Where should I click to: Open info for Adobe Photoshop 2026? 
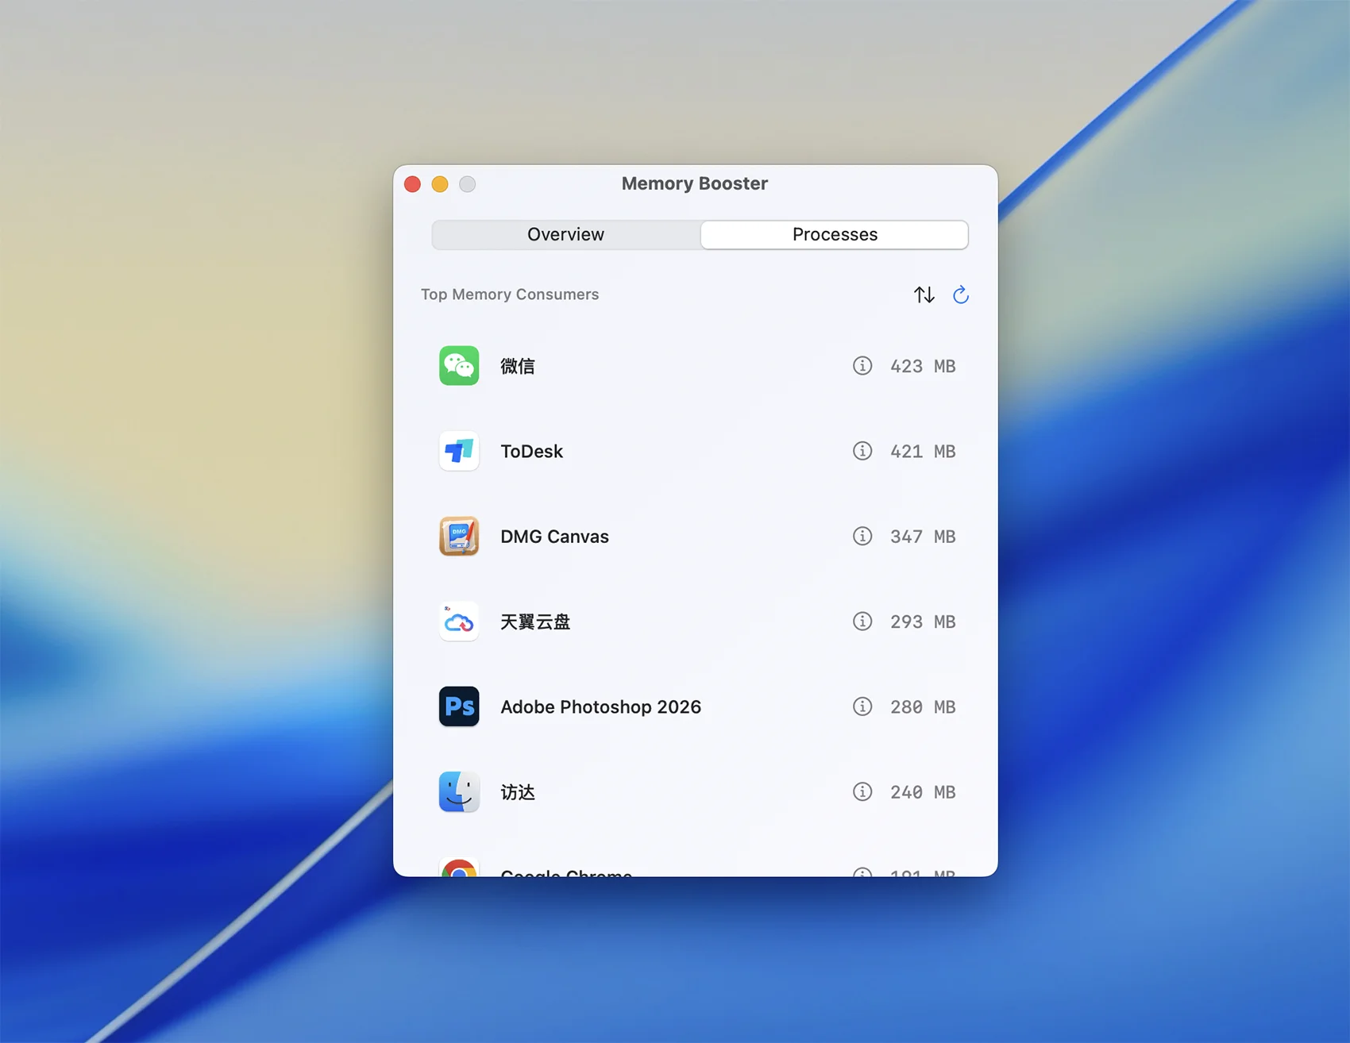(x=862, y=706)
